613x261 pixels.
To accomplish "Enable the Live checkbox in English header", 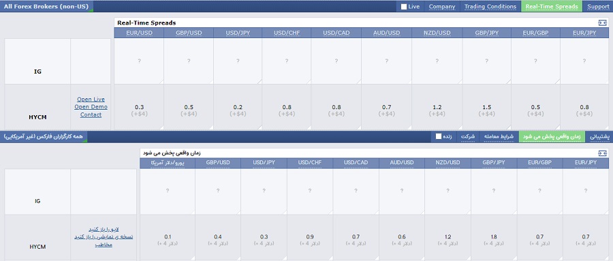I will (x=404, y=7).
